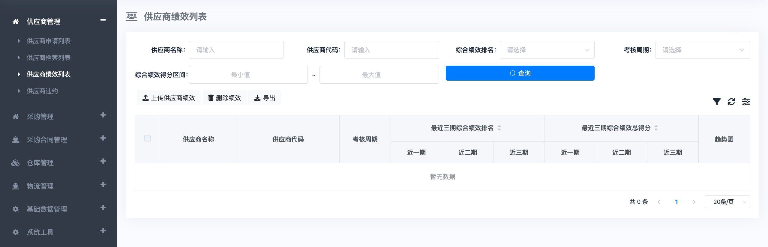This screenshot has height=247, width=768.
Task: Open column settings sliders icon
Action: 746,102
